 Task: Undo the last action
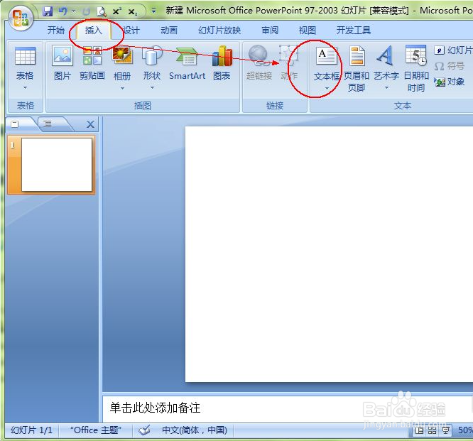coord(62,11)
